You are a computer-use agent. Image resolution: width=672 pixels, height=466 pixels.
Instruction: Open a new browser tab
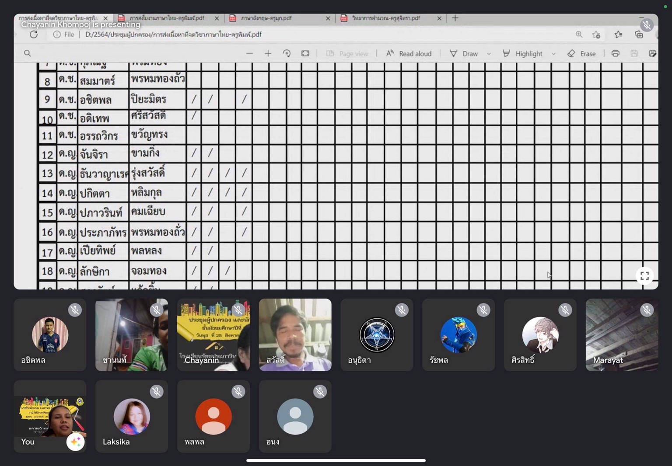click(x=455, y=18)
